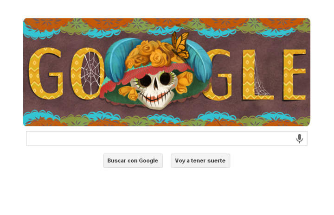334x215 pixels.
Task: Click the second letter G beside the skull
Action: point(218,75)
